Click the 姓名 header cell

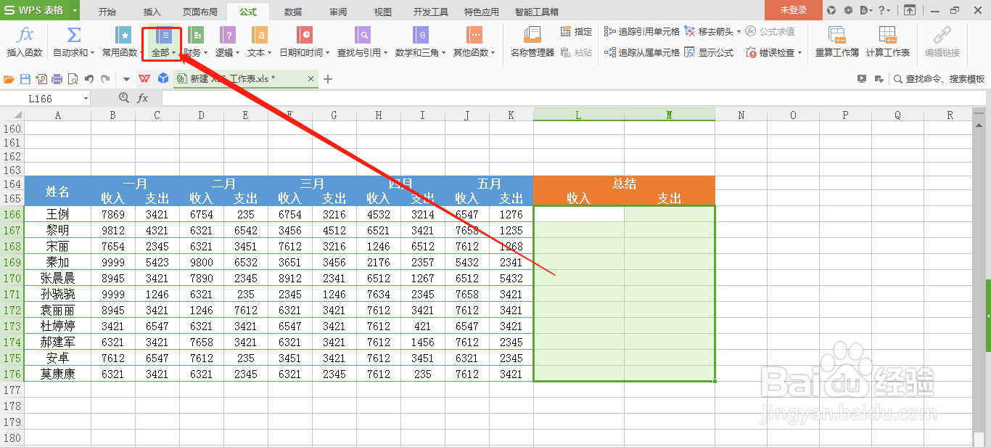[57, 191]
